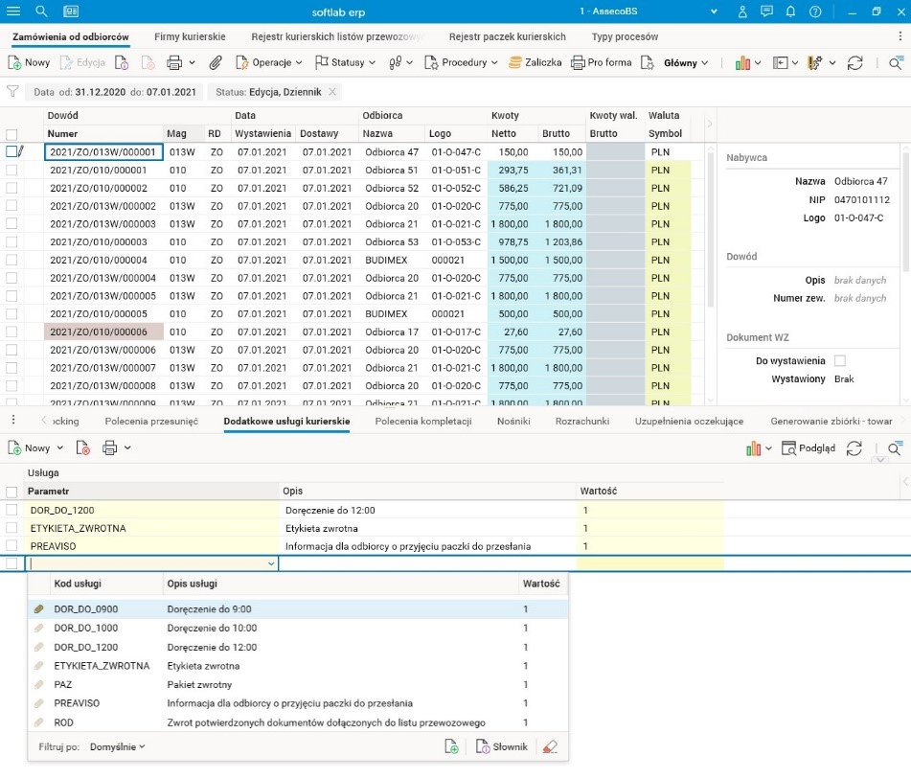The width and height of the screenshot is (911, 779).
Task: Click the eraser clear icon in dropdown footer
Action: point(549,747)
